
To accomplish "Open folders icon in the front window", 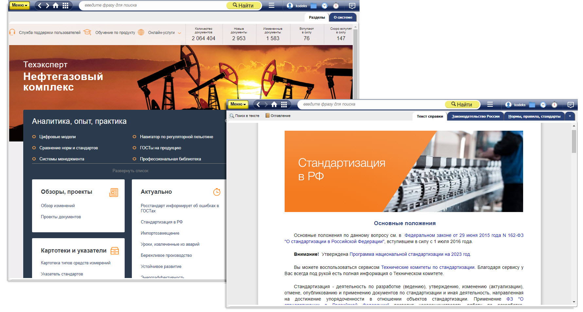I will click(532, 105).
